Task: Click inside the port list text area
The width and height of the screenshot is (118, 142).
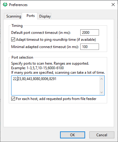Action: coord(55,86)
